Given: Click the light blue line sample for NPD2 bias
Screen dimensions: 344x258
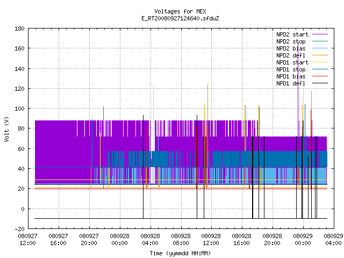Looking at the screenshot, I should click(x=320, y=48).
